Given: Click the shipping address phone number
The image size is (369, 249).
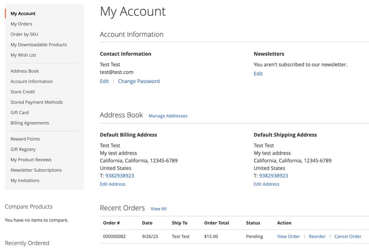Looking at the screenshot, I should [274, 176].
